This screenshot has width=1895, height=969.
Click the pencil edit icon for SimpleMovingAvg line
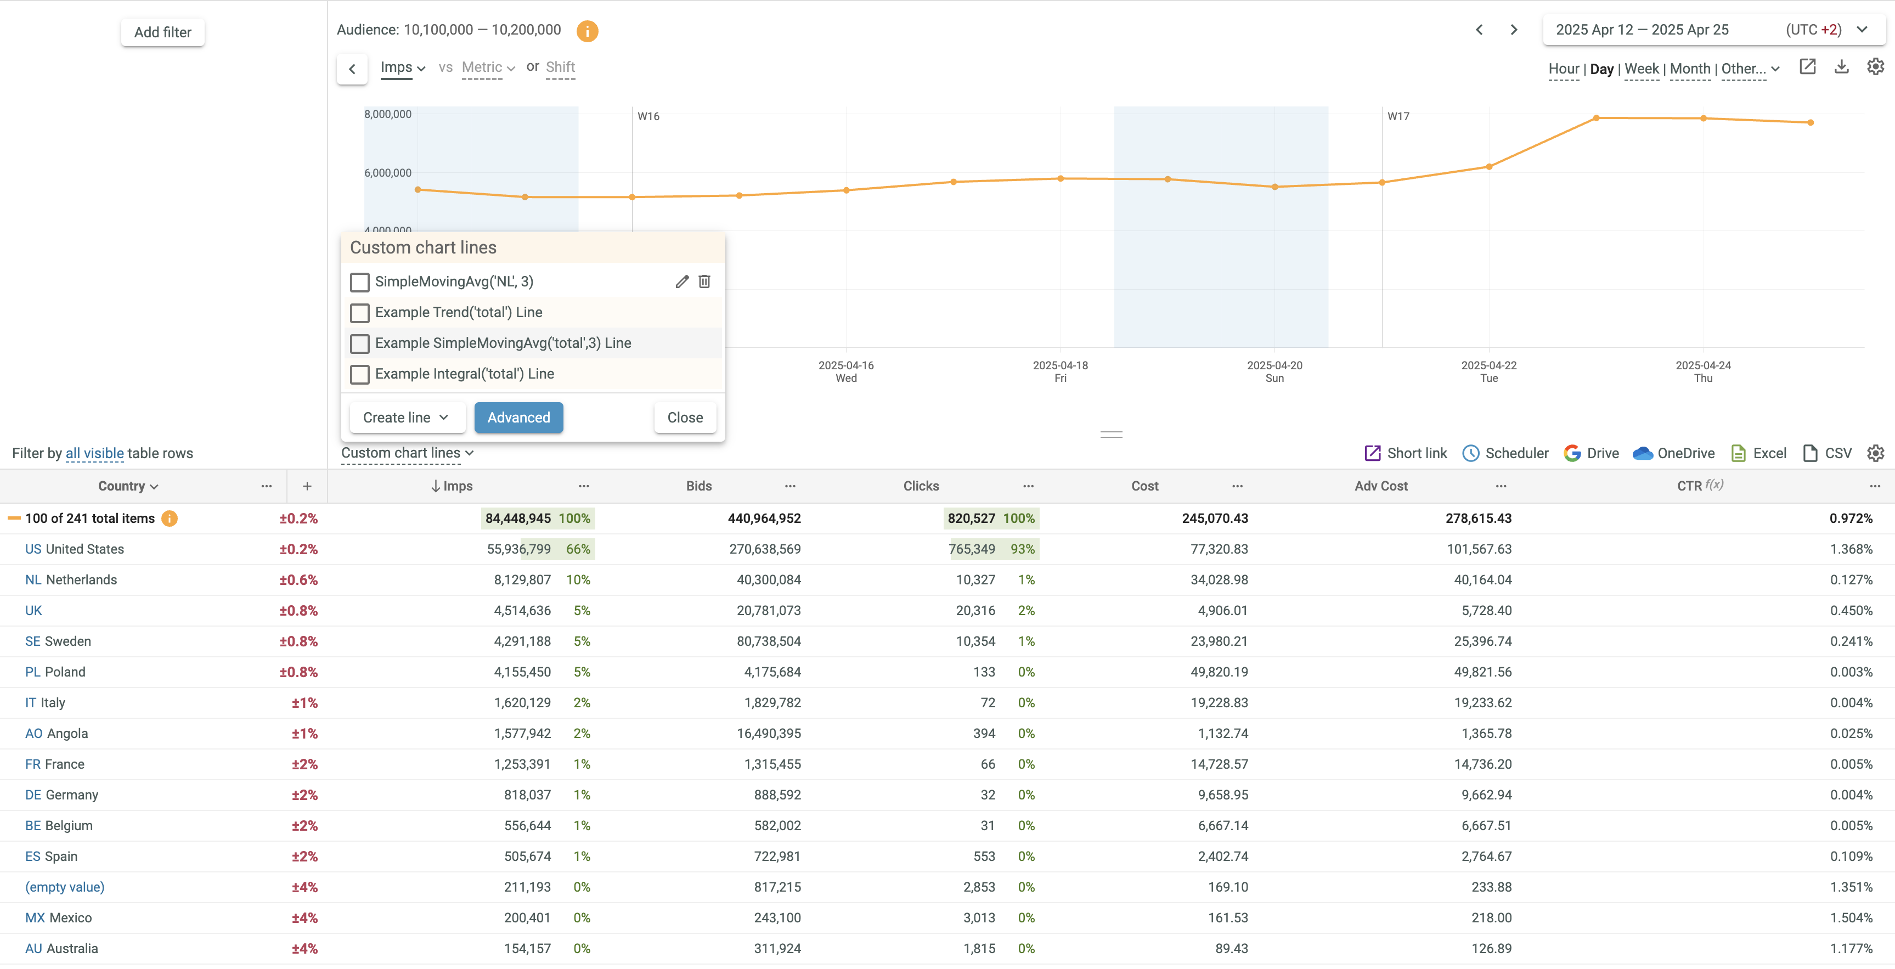pos(682,282)
